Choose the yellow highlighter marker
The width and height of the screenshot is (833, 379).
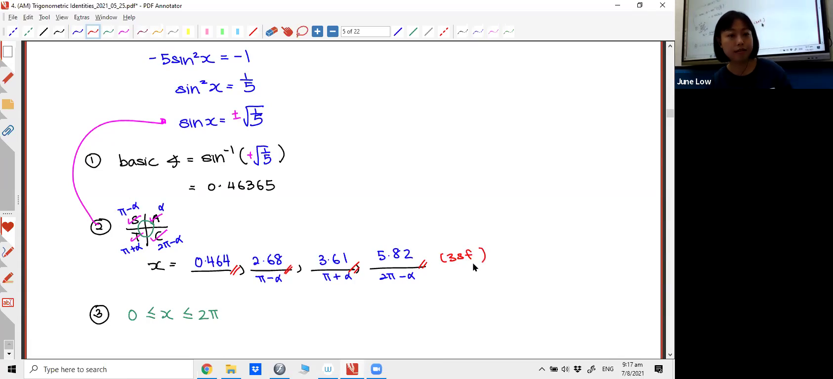click(188, 32)
